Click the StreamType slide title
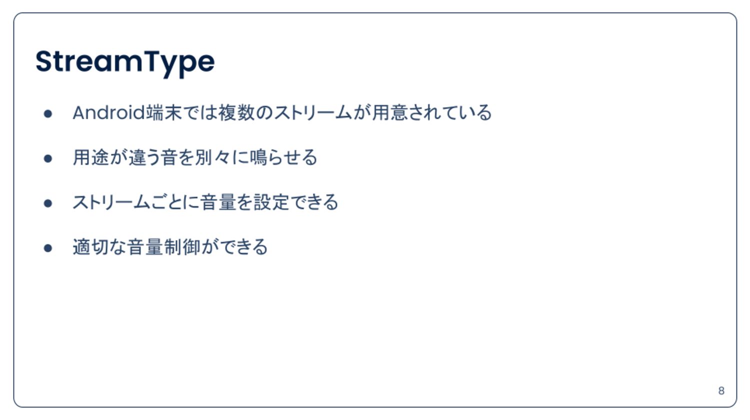The width and height of the screenshot is (750, 420). [125, 63]
